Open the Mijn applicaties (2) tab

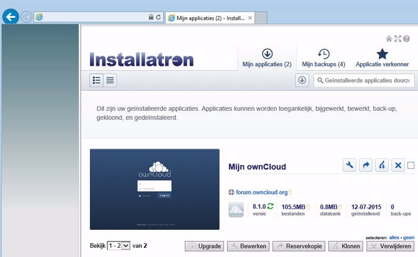[x=267, y=58]
